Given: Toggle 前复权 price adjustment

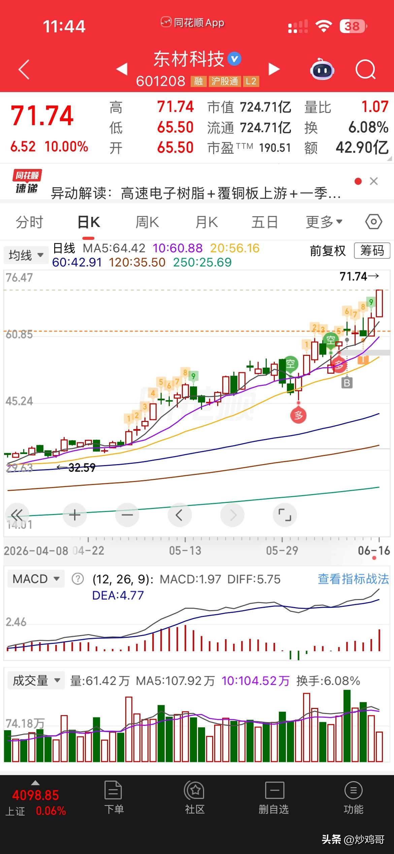Looking at the screenshot, I should point(327,251).
